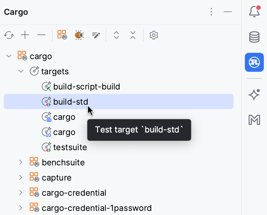Click the M icon on the right sidebar
The height and width of the screenshot is (215, 267).
coord(254,120)
